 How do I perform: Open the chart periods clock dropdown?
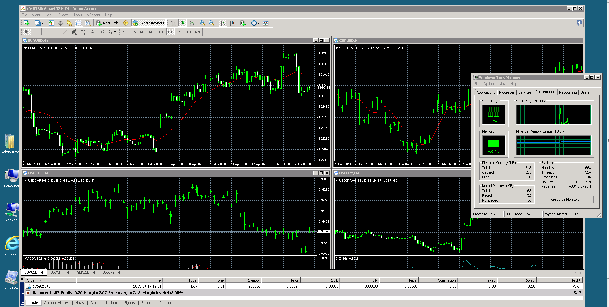[255, 23]
